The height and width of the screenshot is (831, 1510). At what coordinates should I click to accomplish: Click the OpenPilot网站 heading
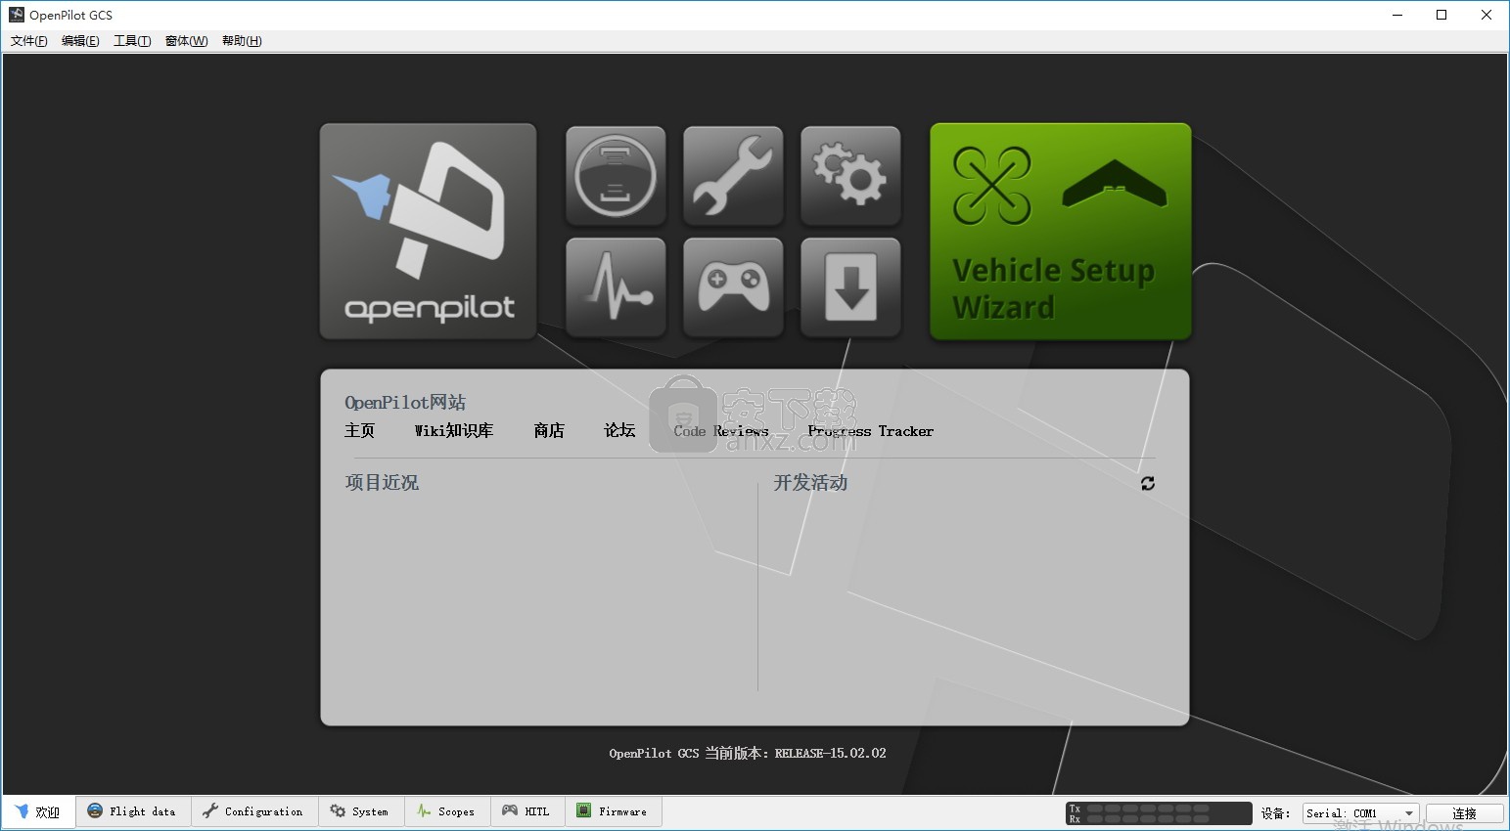[405, 402]
